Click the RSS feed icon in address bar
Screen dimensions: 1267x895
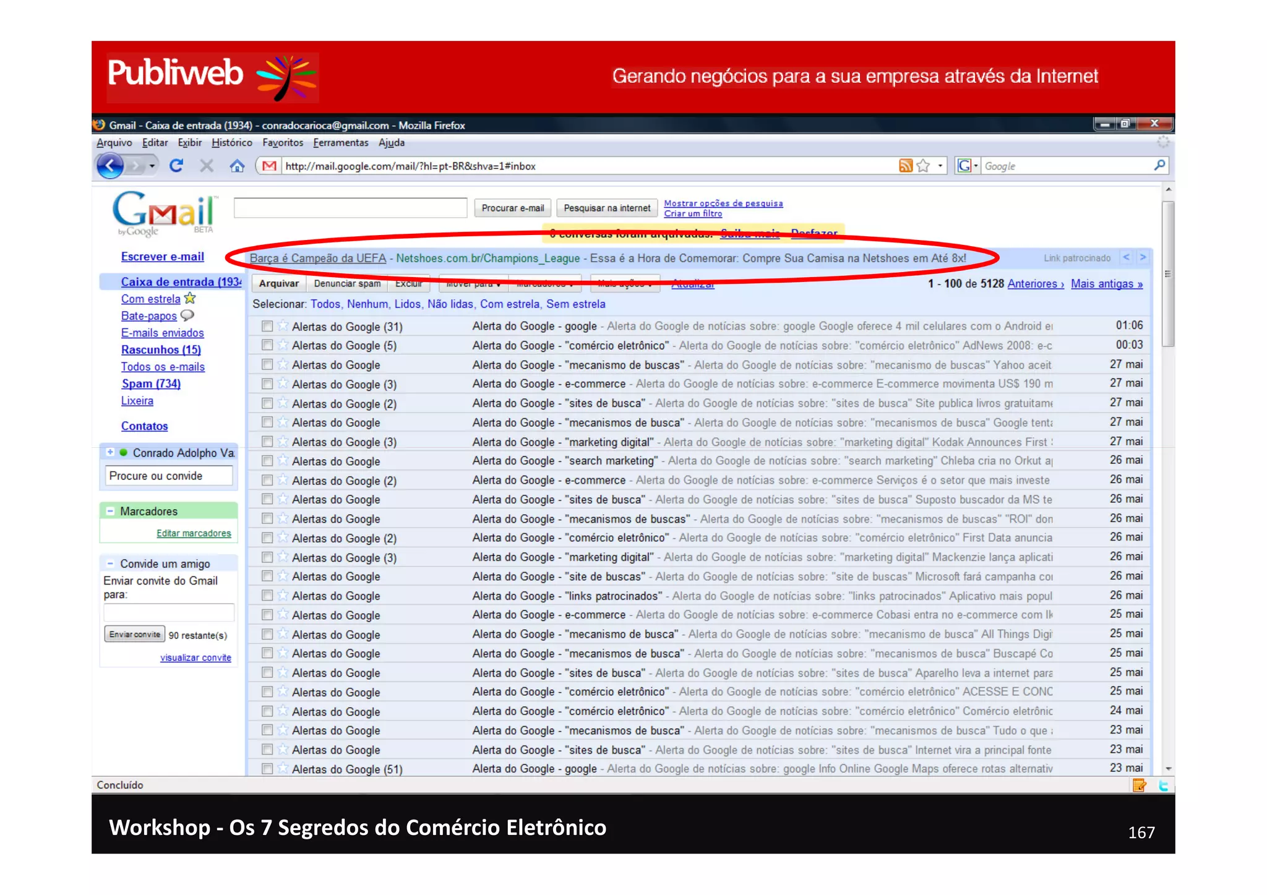pos(905,166)
